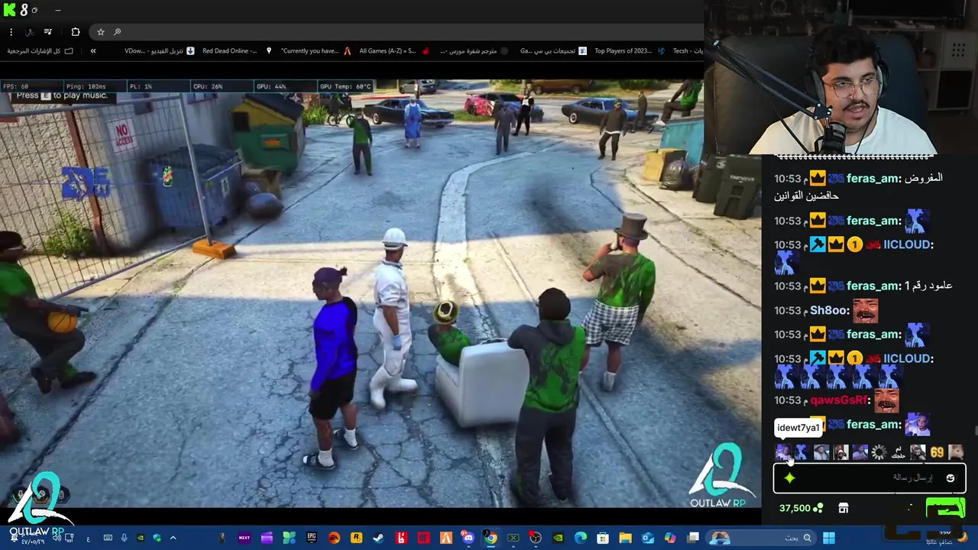Select the last emote in quick row
978x550 pixels.
pos(956,452)
